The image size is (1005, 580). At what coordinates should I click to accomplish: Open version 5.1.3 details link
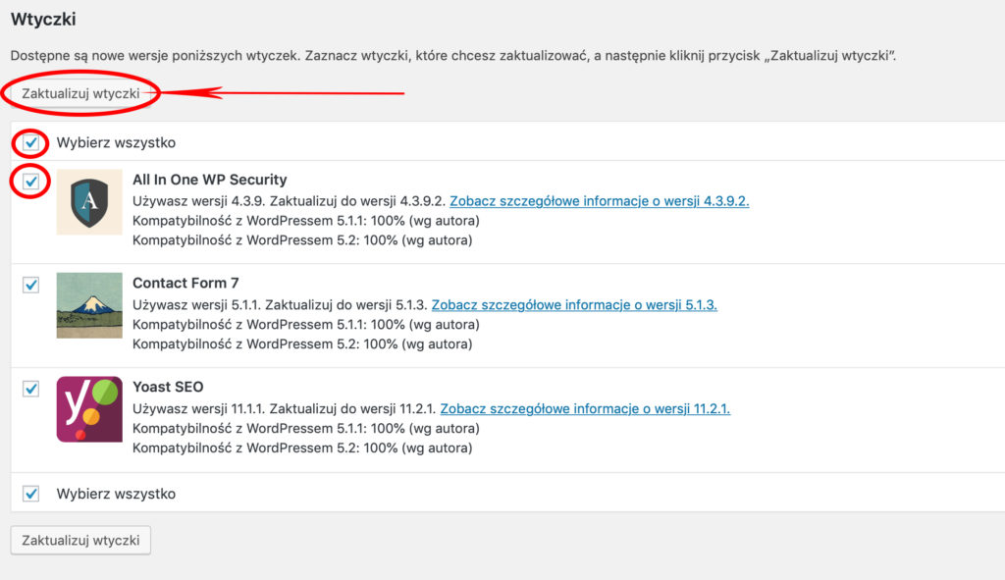tap(574, 305)
